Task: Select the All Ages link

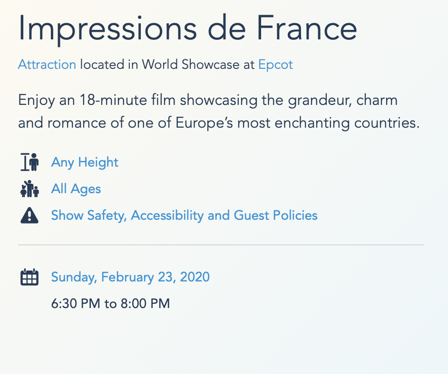Action: [x=76, y=189]
